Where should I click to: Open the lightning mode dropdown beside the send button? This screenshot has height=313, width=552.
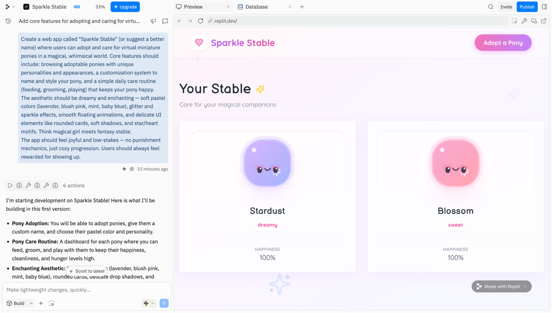(149, 303)
